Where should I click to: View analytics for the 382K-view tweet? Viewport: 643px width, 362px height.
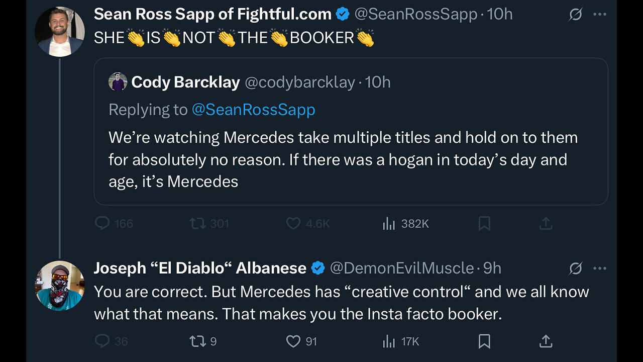pos(389,224)
